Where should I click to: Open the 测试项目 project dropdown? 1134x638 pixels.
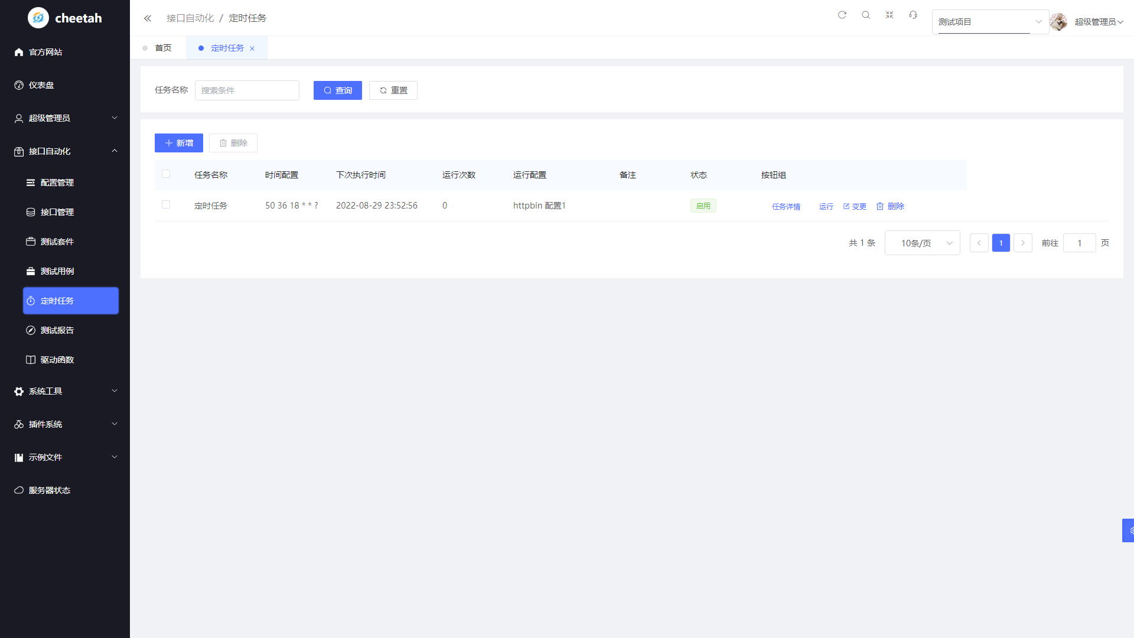click(990, 22)
